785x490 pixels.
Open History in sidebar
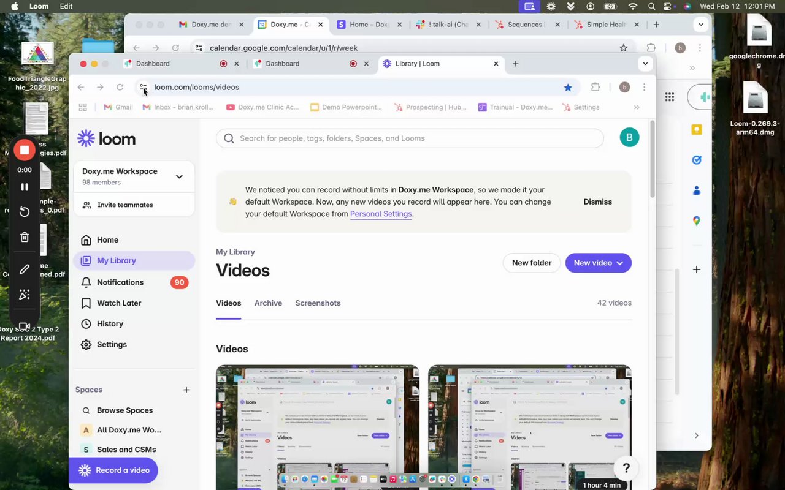tap(134, 324)
